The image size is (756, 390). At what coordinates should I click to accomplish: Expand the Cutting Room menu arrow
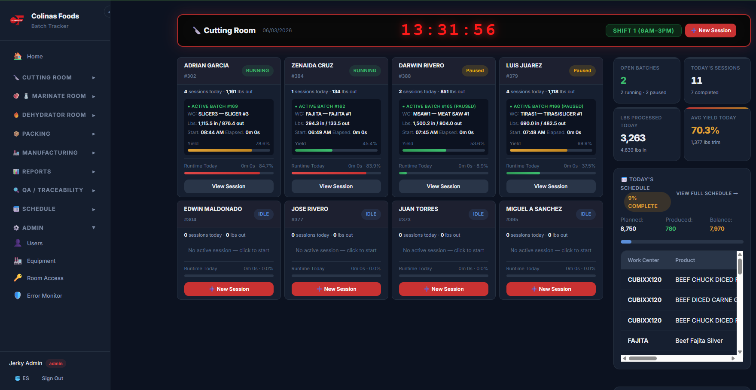coord(94,78)
